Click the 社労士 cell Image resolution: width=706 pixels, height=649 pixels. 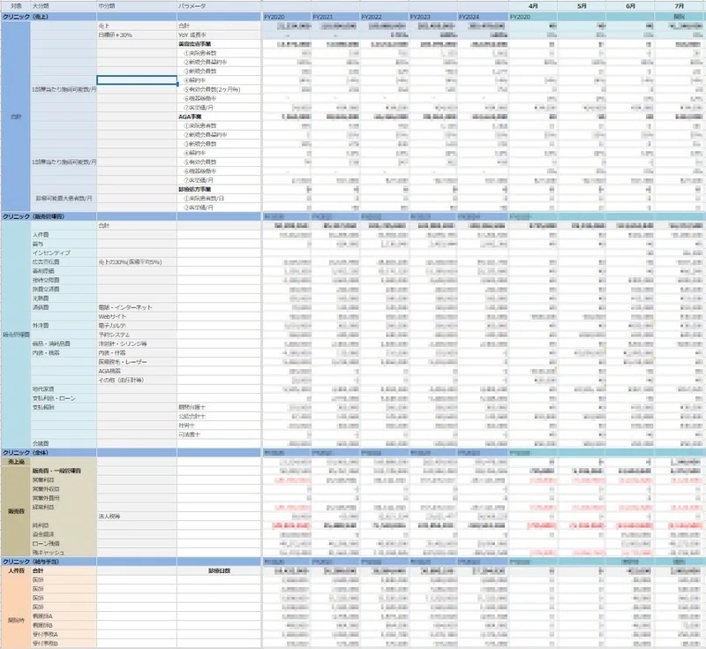219,425
